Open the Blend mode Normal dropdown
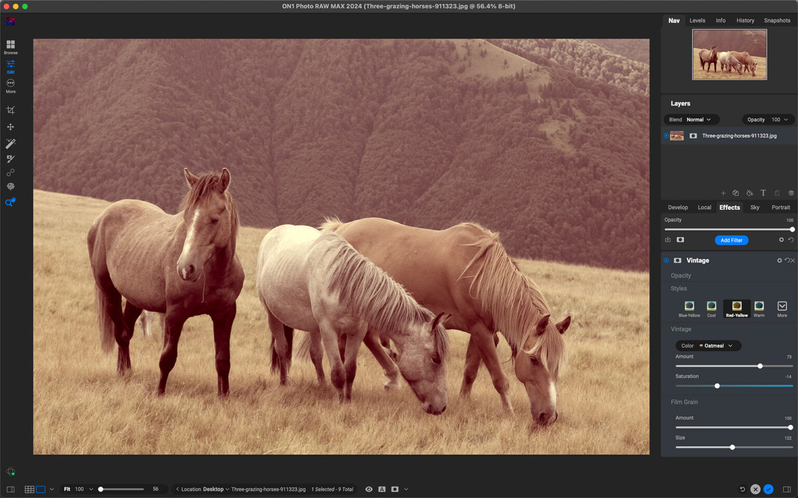Viewport: 798px width, 498px height. click(x=691, y=119)
